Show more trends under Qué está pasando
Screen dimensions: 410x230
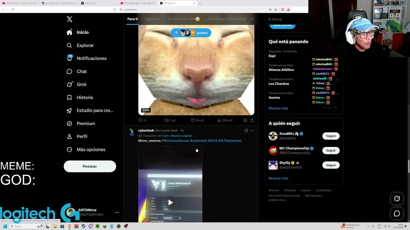coord(278,108)
